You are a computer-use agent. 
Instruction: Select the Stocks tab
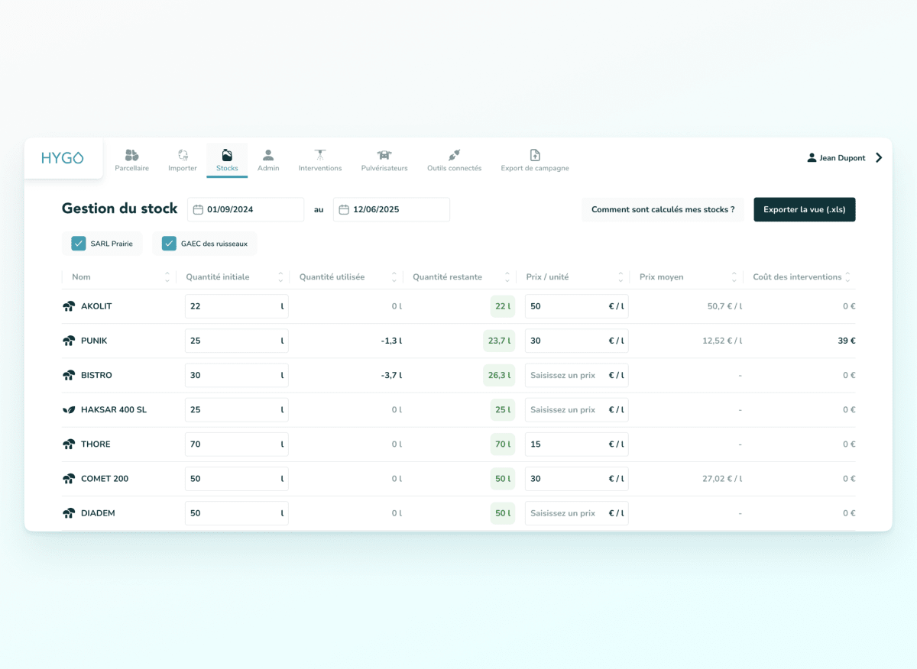[x=227, y=160]
